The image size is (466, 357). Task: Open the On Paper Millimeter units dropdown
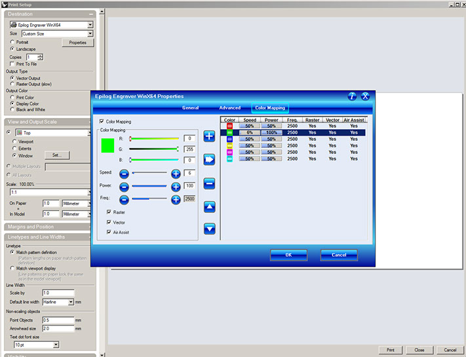(89, 204)
